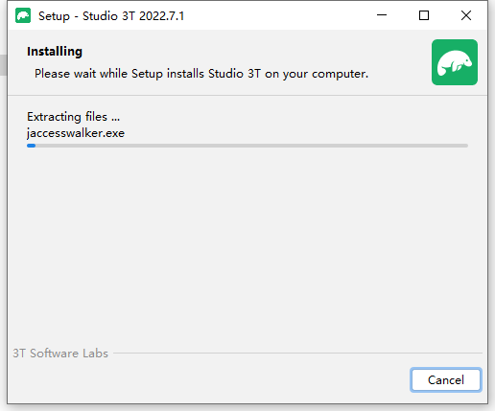Click the separator line under the header
Viewport: 495px width, 411px height.
[247, 95]
